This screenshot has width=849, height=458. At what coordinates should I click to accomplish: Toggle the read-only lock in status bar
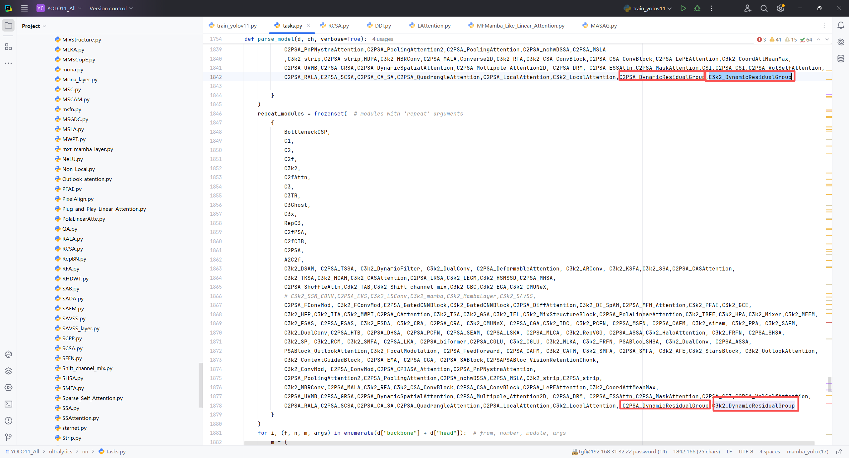pyautogui.click(x=839, y=452)
